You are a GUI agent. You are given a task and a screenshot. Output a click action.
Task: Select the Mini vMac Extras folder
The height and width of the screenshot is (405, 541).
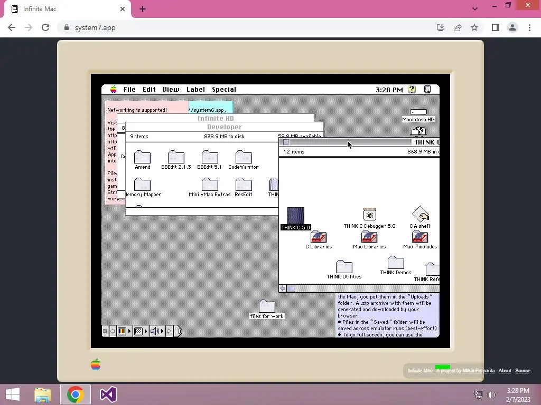point(210,185)
